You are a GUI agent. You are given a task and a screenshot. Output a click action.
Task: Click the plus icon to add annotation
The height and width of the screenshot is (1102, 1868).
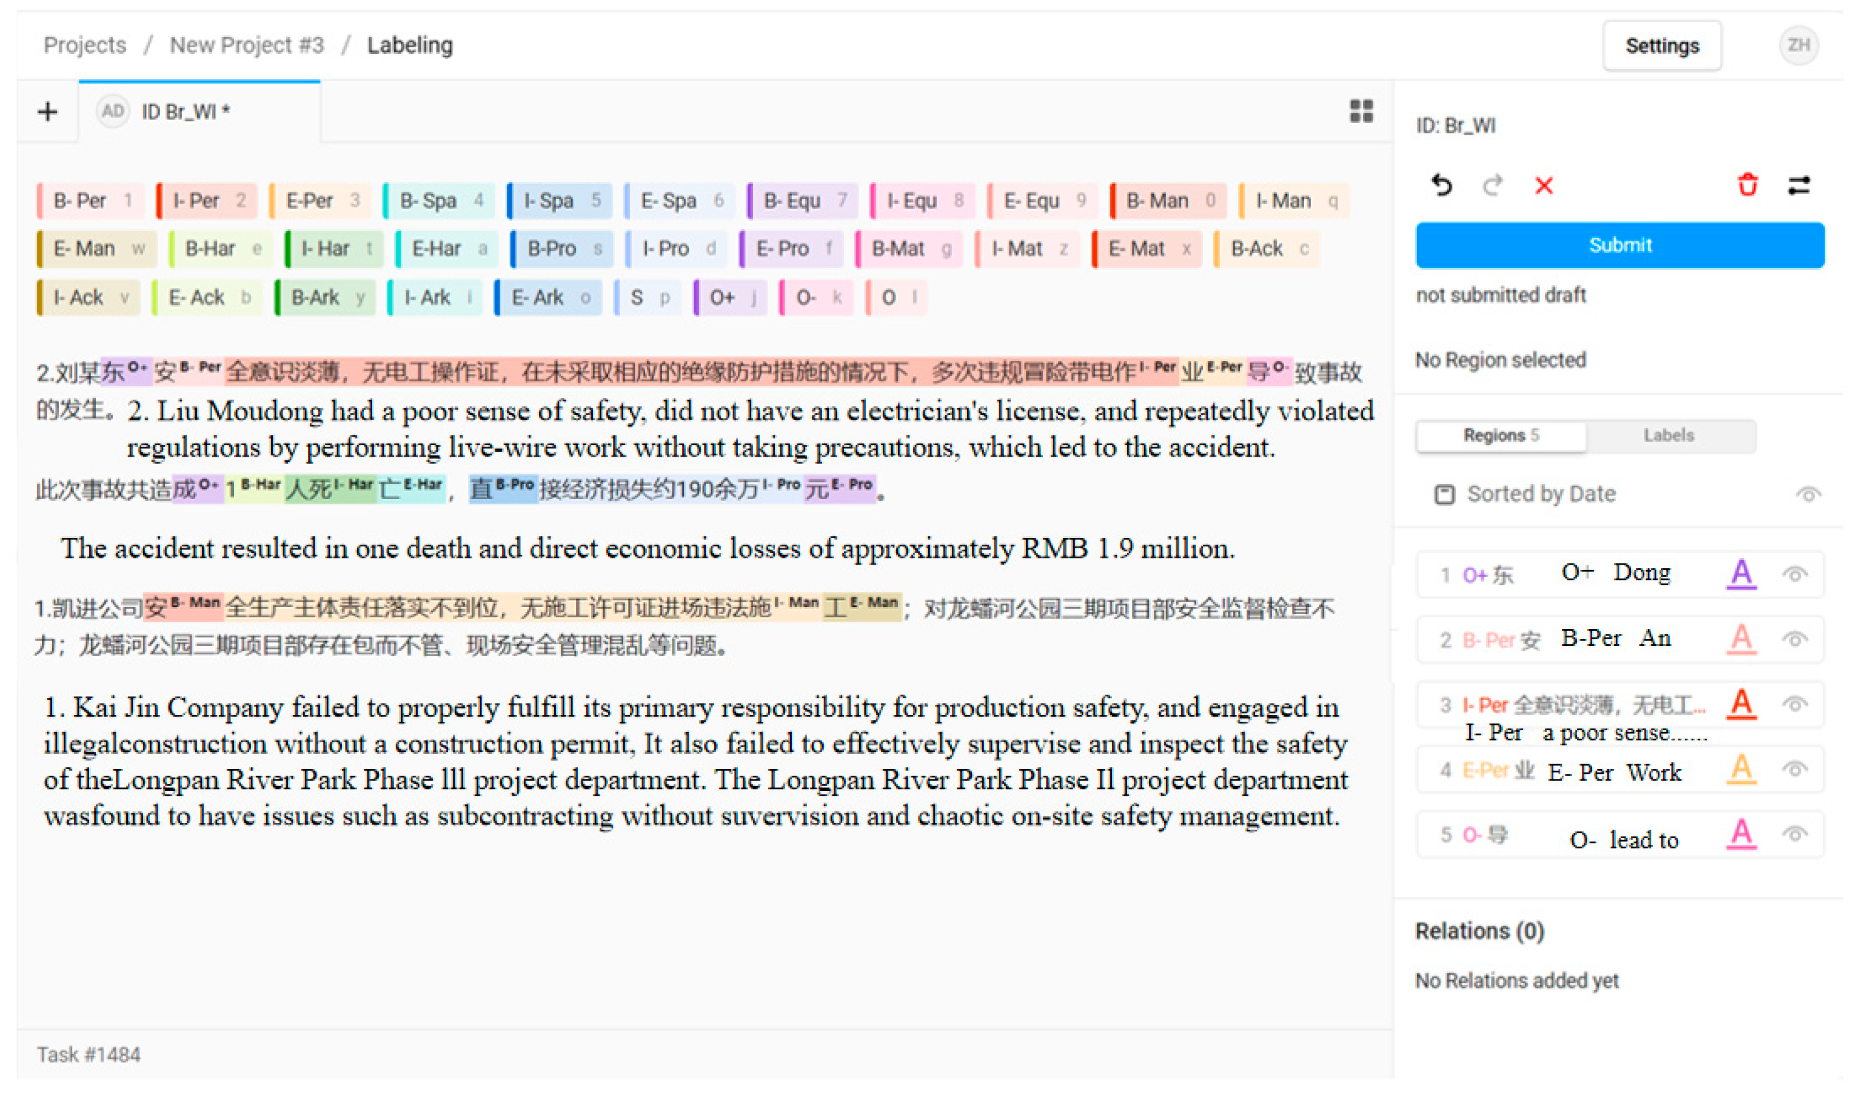click(47, 112)
